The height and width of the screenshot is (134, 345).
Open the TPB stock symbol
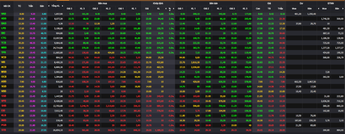[3, 52]
